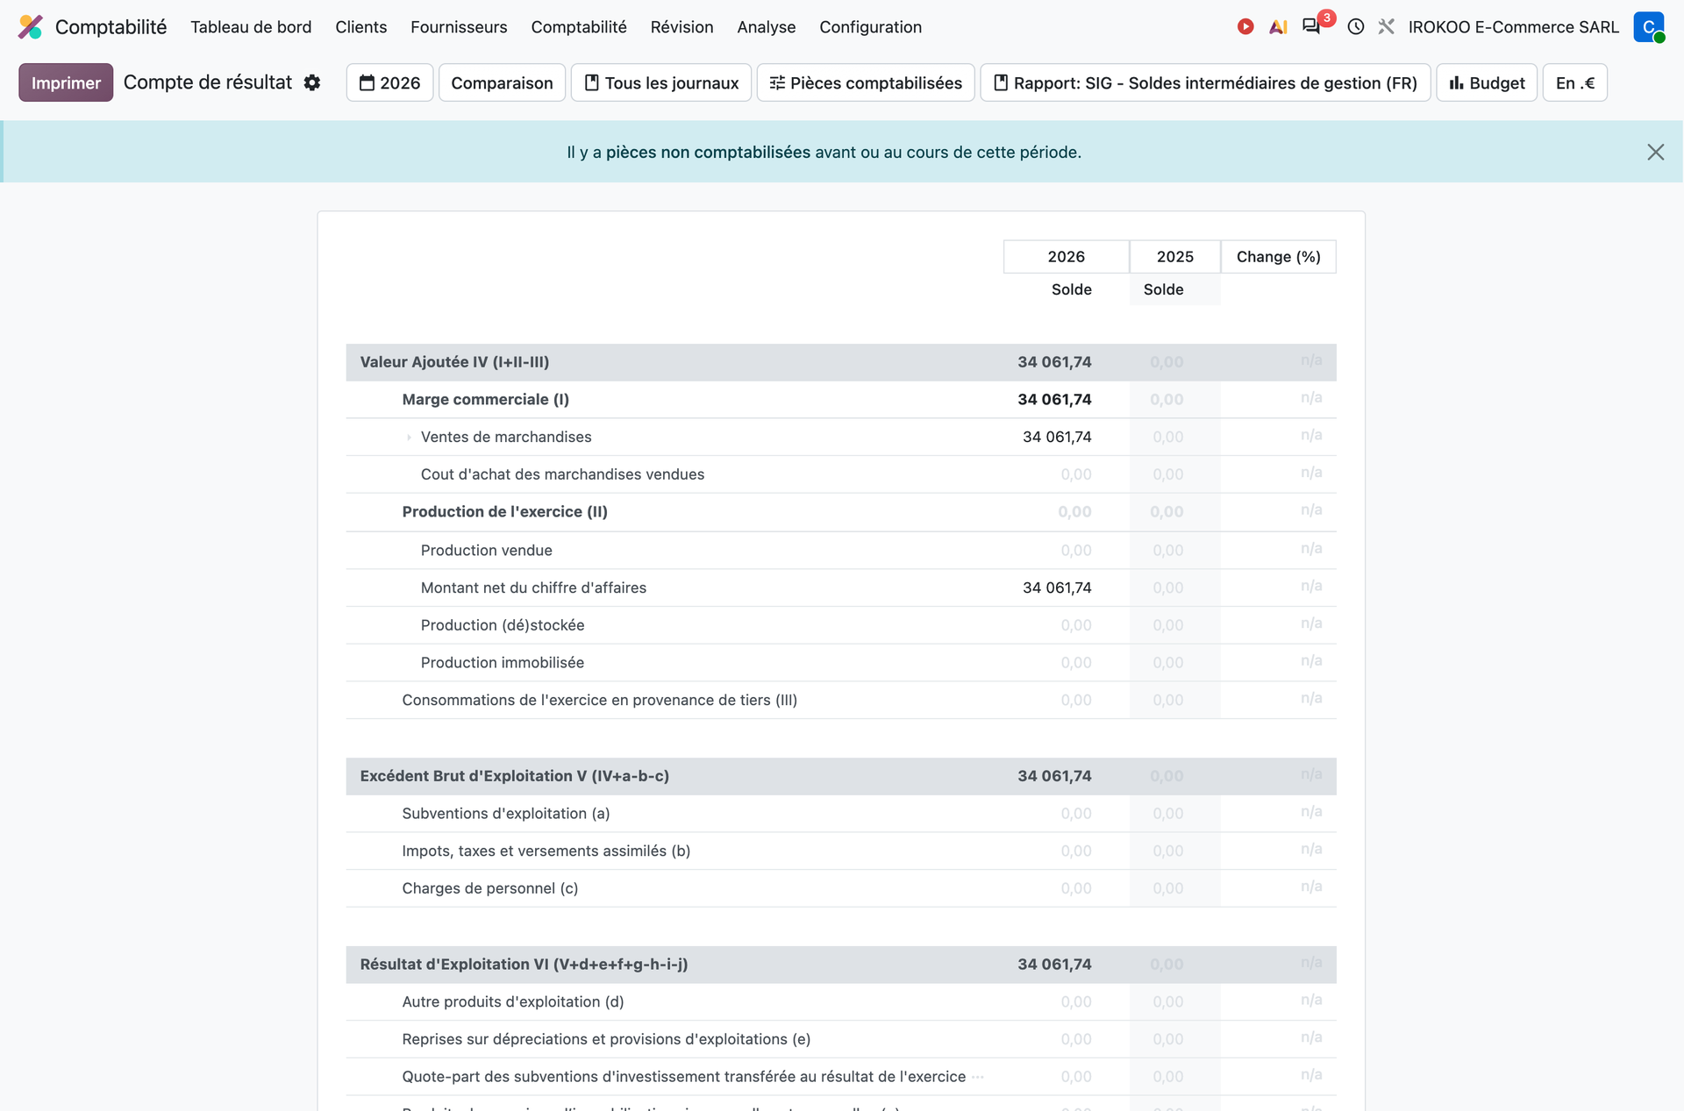Click the user avatar in top bar
The height and width of the screenshot is (1111, 1684).
pos(1649,27)
